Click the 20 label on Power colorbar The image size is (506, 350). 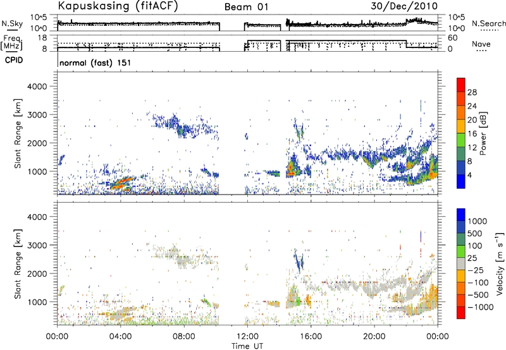472,120
